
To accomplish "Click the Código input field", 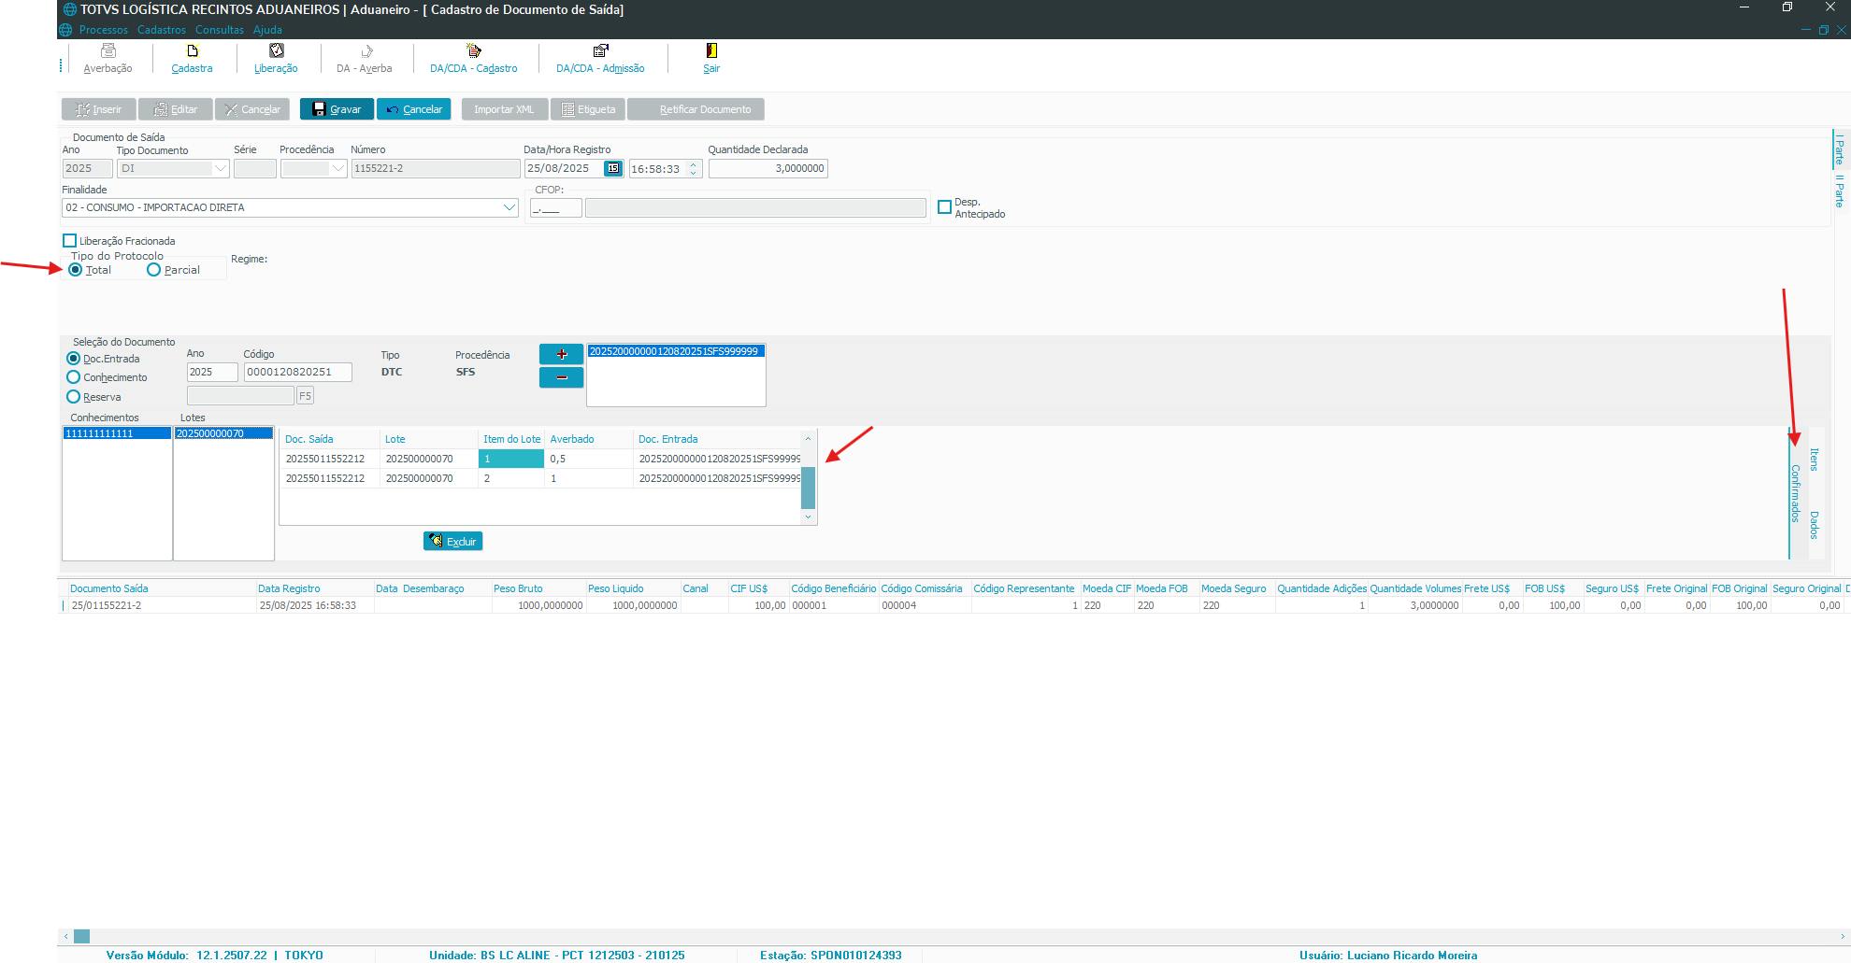I will (x=298, y=372).
